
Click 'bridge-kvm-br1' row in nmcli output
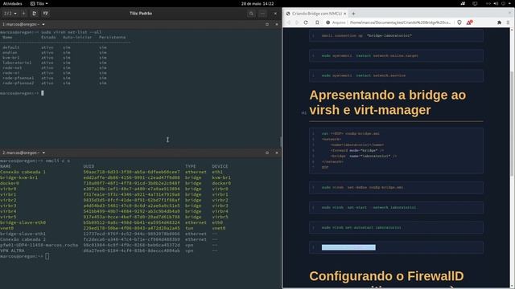[115, 177]
